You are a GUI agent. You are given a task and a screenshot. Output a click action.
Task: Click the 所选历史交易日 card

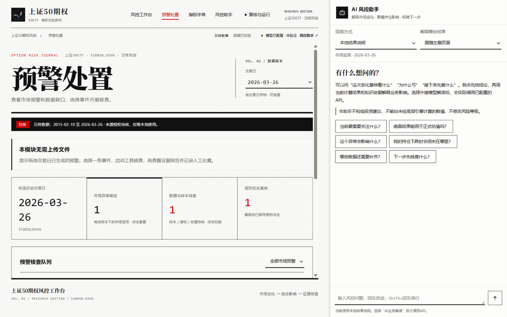(x=49, y=209)
